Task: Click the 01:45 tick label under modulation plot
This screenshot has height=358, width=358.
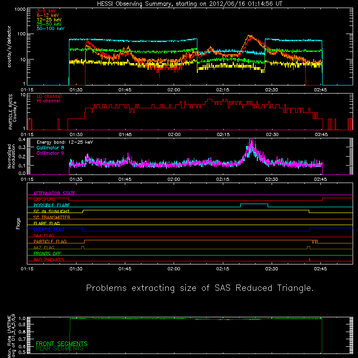Action: coord(125,179)
